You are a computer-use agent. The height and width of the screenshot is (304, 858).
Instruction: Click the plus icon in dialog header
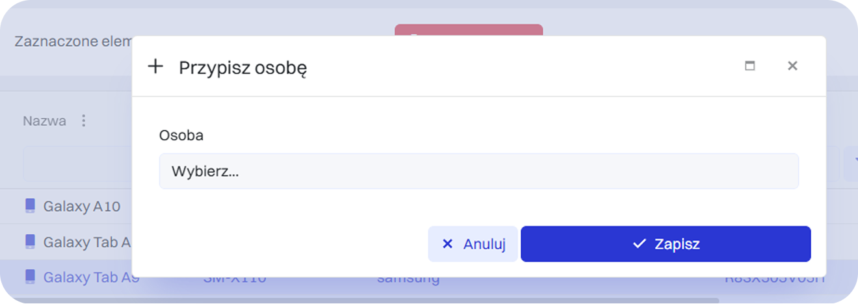[x=155, y=66]
